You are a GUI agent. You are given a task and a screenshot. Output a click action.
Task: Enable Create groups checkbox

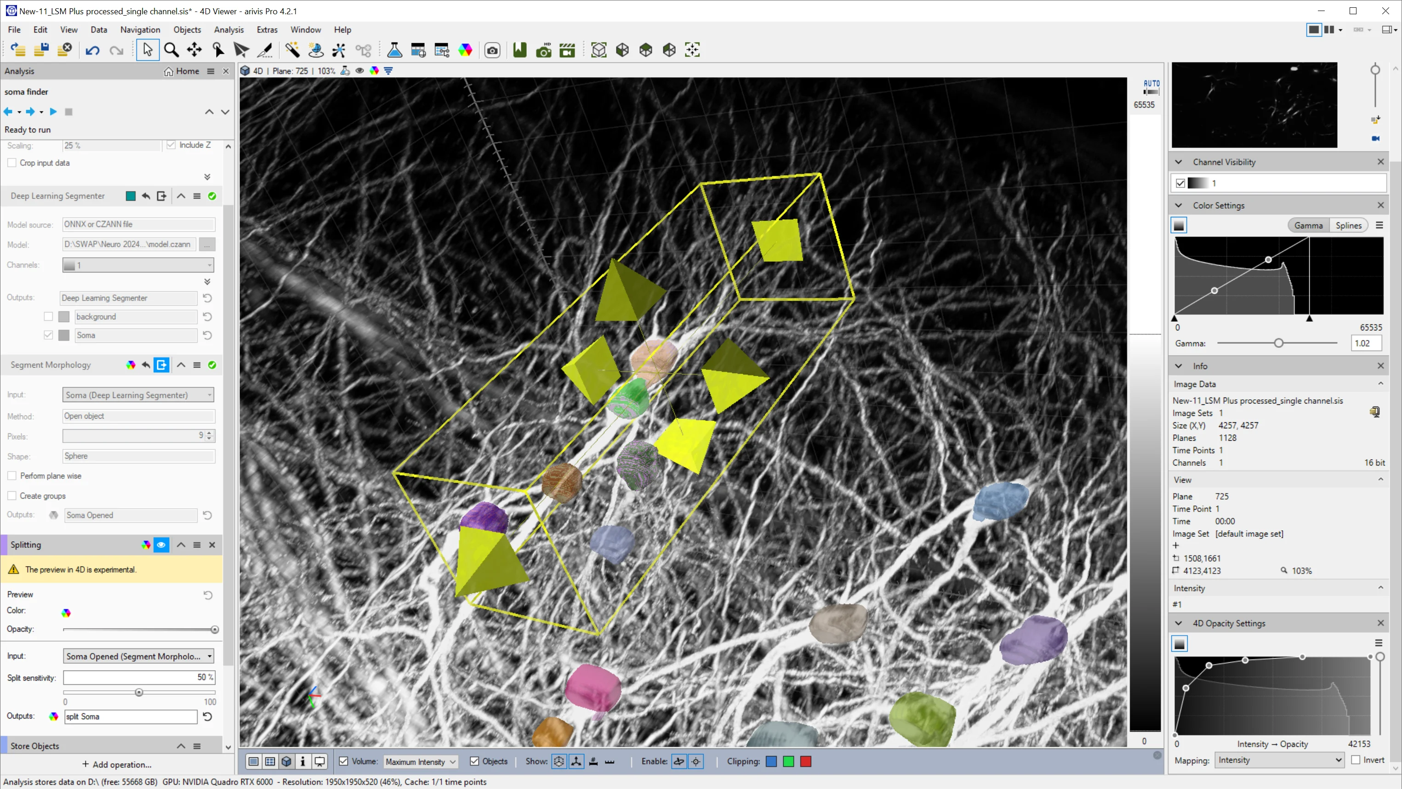coord(12,496)
